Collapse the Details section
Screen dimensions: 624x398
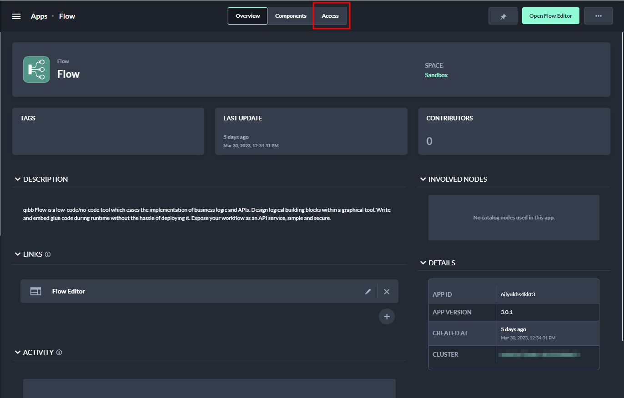click(423, 263)
